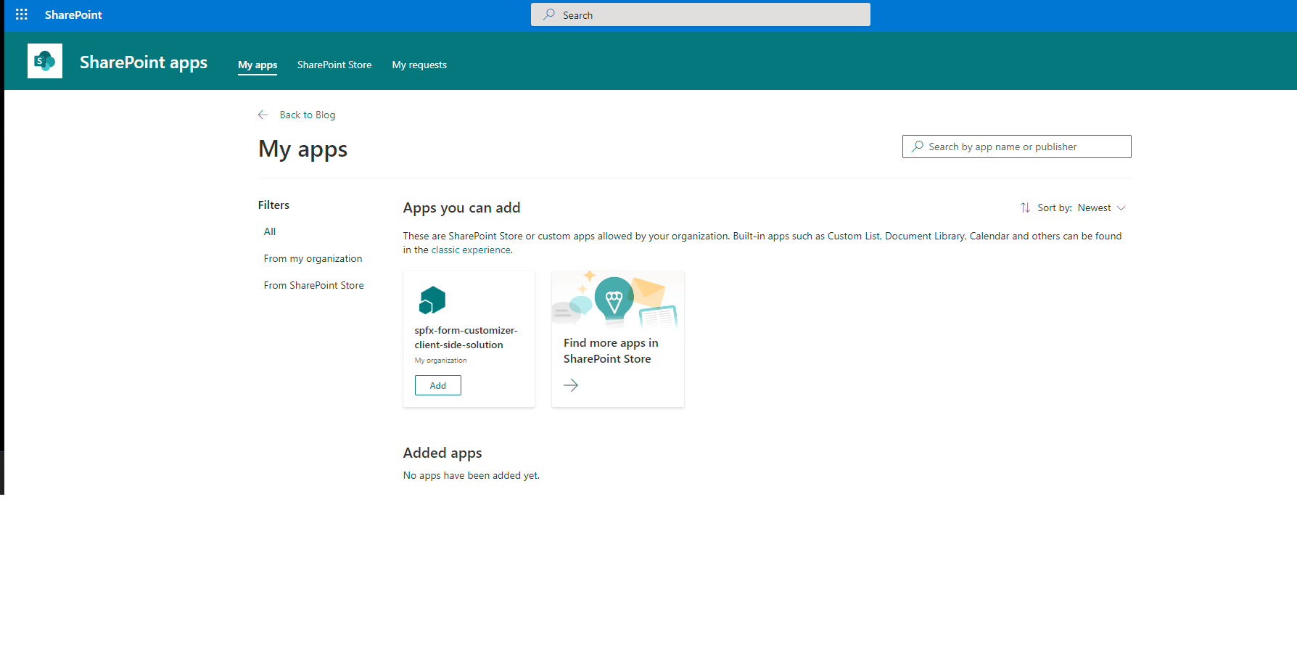
Task: Click the Back to Blog link
Action: point(308,115)
